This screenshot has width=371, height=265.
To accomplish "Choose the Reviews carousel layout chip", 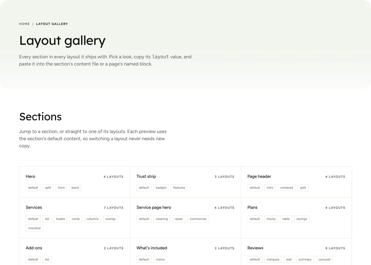I will (x=324, y=259).
